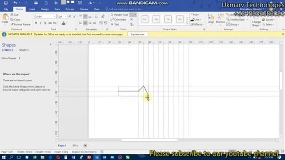Screen dimensions: 285x160
Task: Copy the selection using Copy
Action: coord(15,20)
